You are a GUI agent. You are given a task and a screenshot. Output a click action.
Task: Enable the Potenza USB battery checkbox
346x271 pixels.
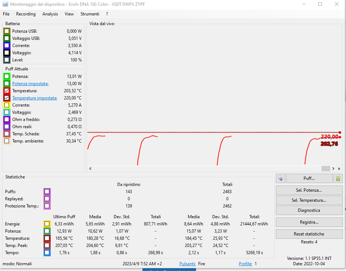7,31
